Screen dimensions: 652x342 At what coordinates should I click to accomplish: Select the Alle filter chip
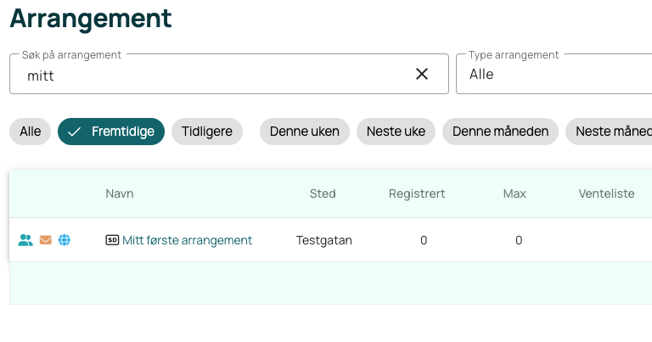31,132
